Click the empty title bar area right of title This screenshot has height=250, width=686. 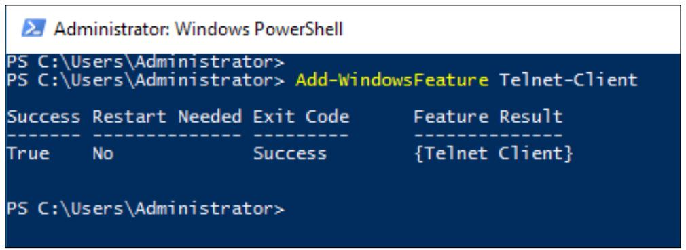point(512,29)
